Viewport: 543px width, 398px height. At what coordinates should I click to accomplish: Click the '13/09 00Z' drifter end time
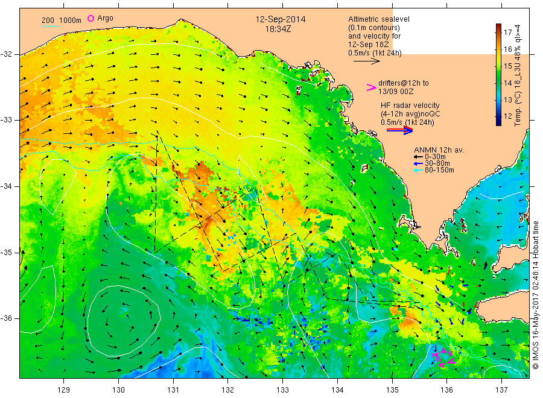pyautogui.click(x=396, y=92)
